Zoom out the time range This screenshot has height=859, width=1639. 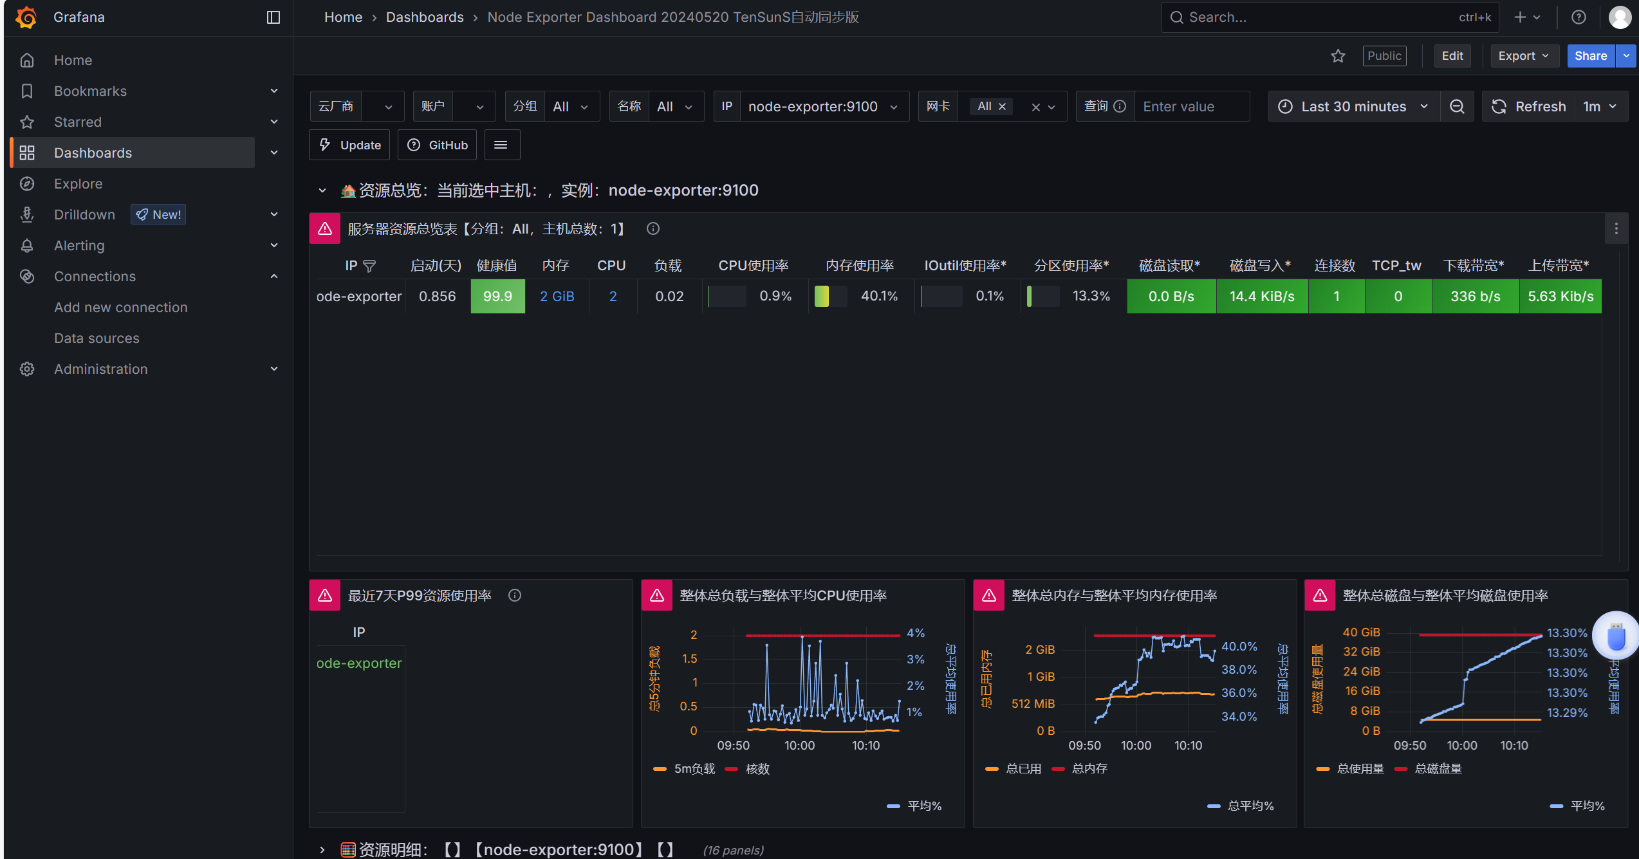pyautogui.click(x=1457, y=106)
